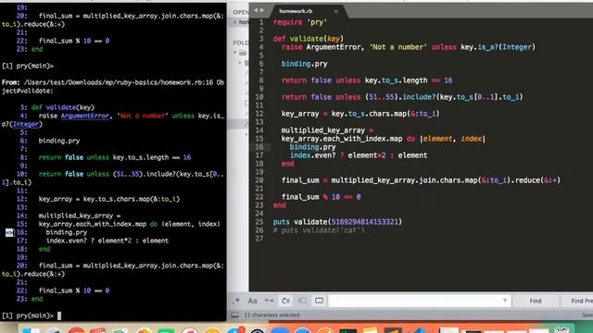Image resolution: width=593 pixels, height=333 pixels.
Task: Toggle case sensitive 'Aa' find option
Action: pos(252,301)
